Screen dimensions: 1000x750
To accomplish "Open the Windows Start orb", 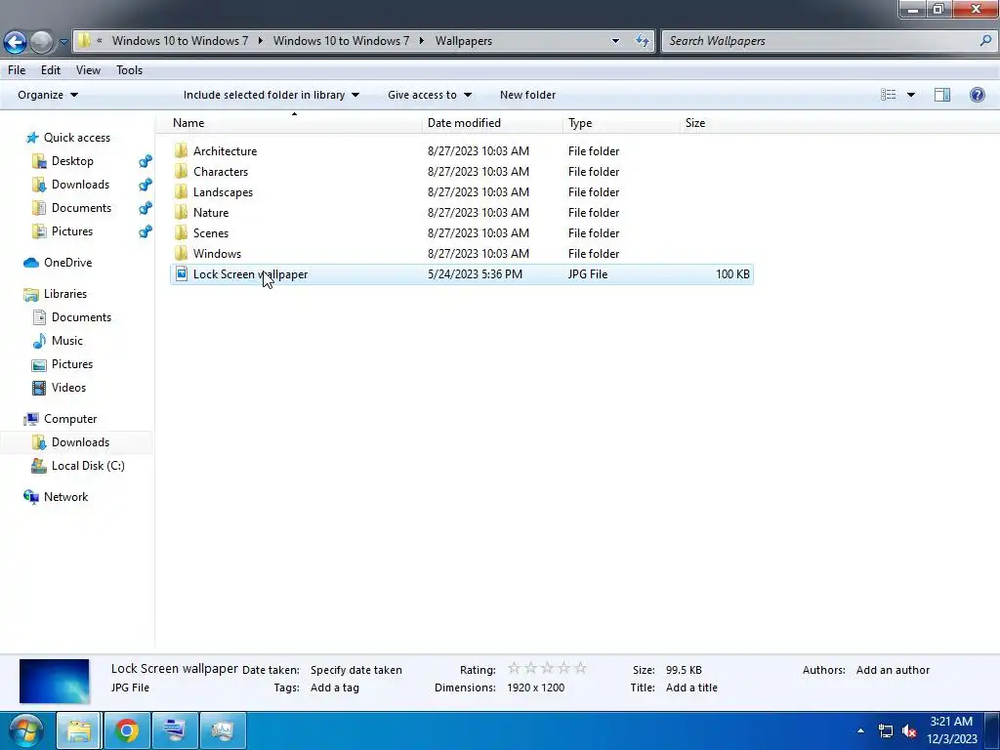I will pyautogui.click(x=25, y=730).
